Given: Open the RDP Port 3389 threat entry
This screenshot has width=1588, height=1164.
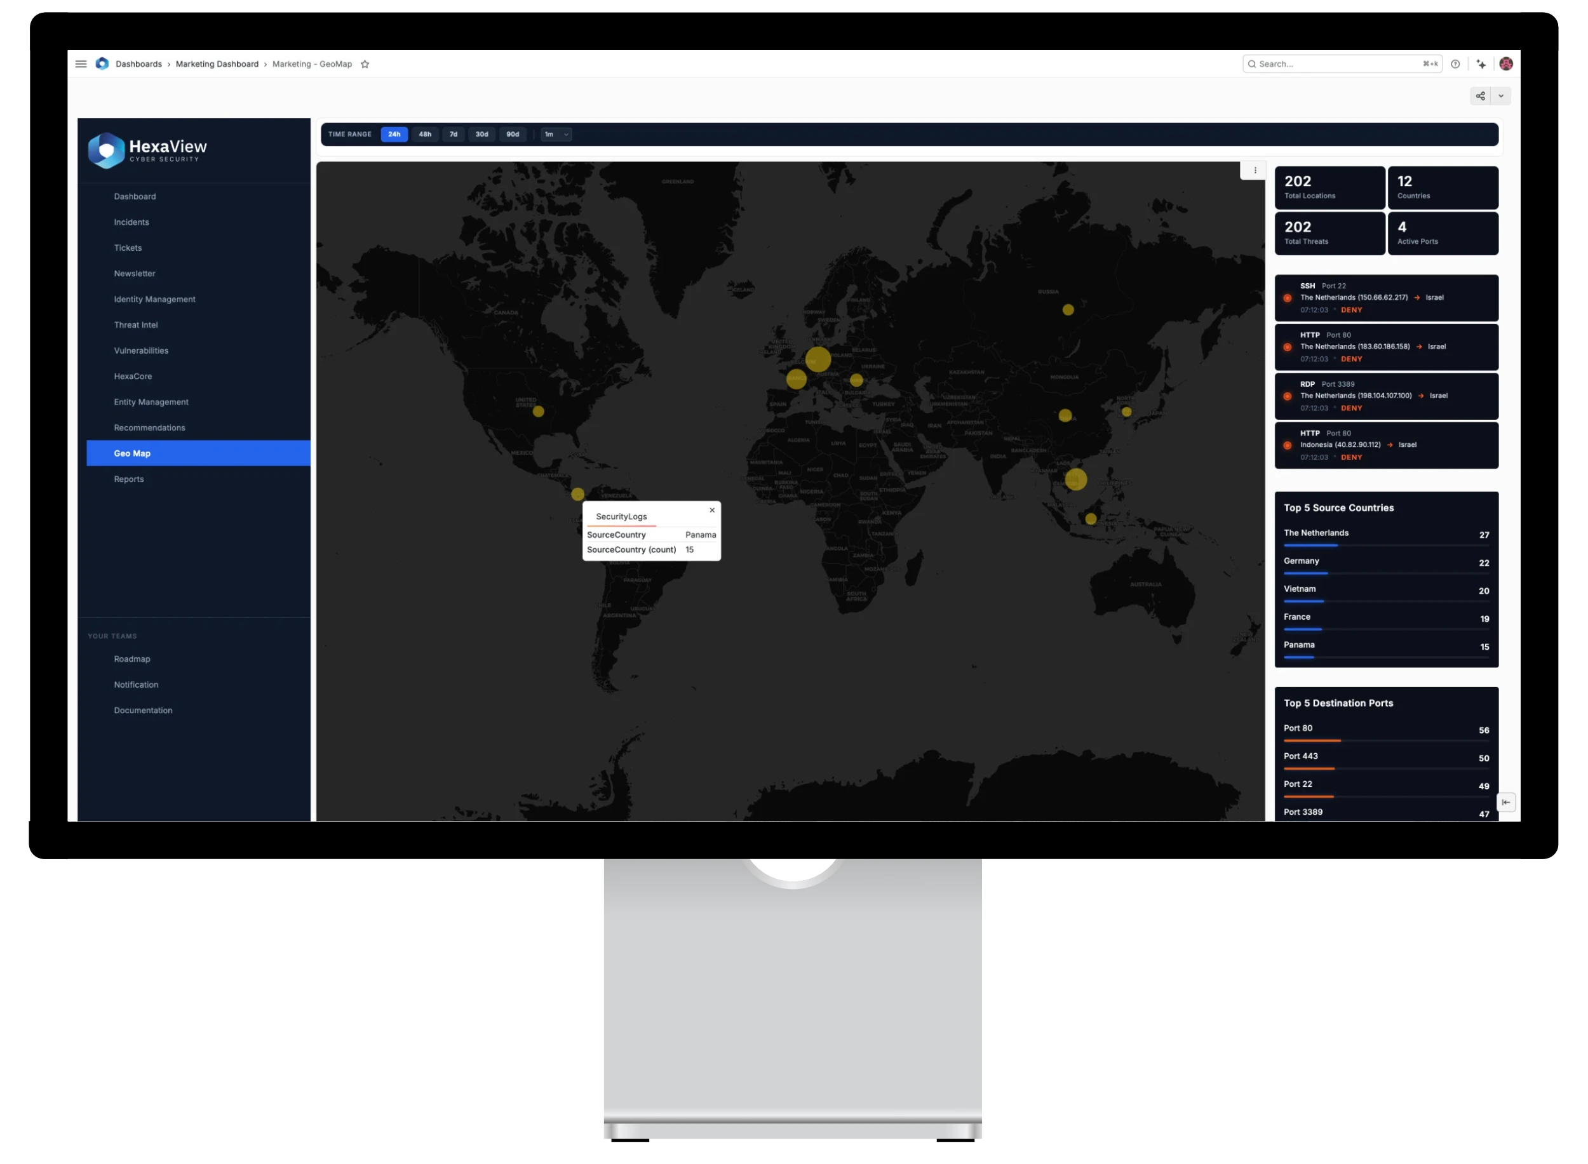Looking at the screenshot, I should 1388,397.
